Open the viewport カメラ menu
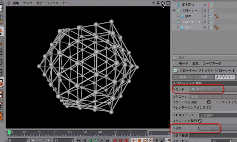The width and height of the screenshot is (237, 142). [x=28, y=3]
